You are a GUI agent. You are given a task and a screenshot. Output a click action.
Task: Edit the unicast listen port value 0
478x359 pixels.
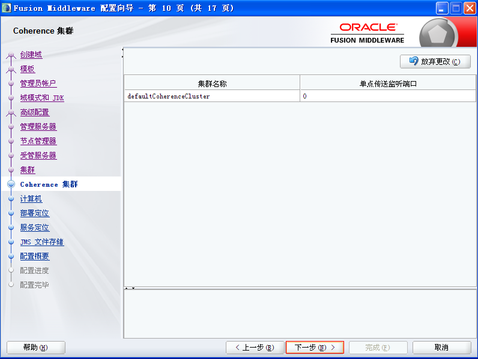tap(388, 96)
